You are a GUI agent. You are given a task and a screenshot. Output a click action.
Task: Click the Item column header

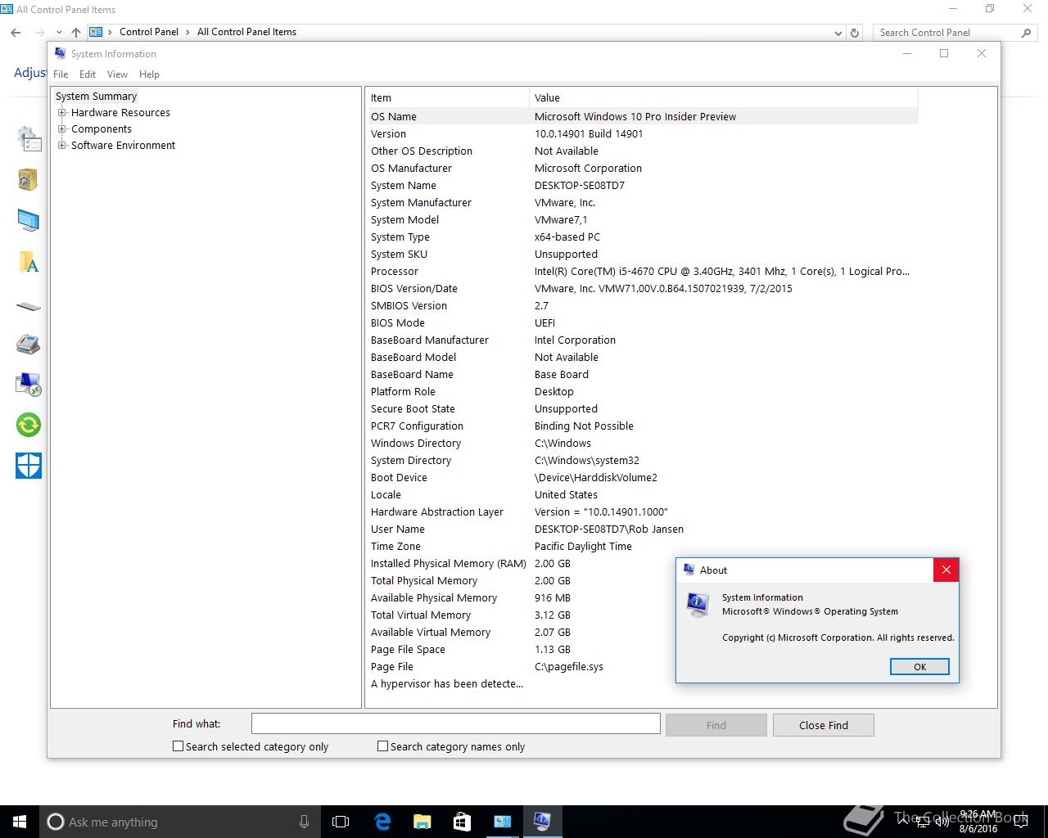coord(448,97)
